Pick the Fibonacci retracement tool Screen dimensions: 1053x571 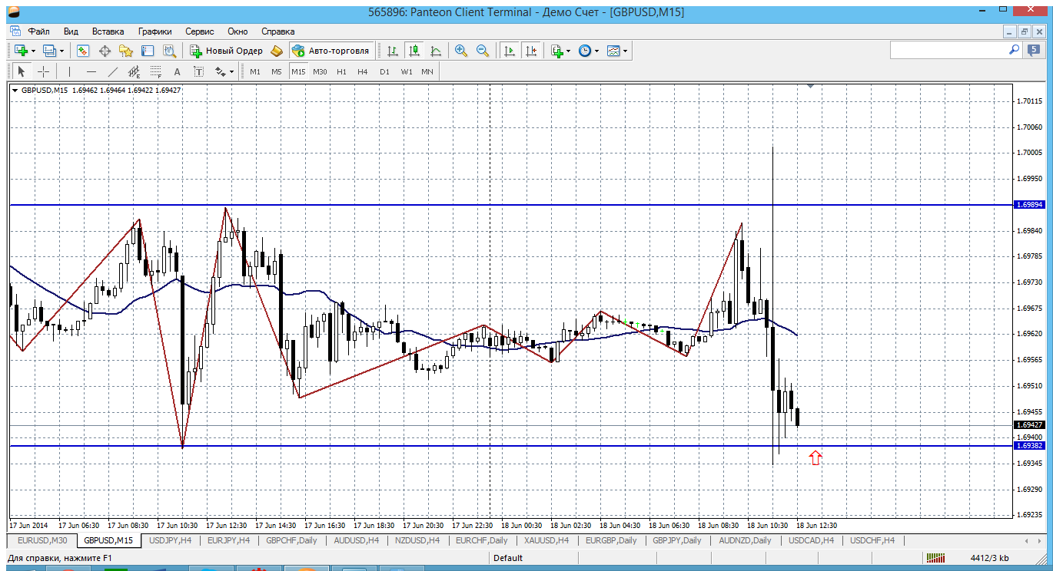click(x=155, y=71)
